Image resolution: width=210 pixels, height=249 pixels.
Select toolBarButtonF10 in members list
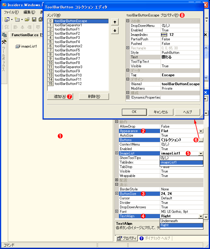81,75
